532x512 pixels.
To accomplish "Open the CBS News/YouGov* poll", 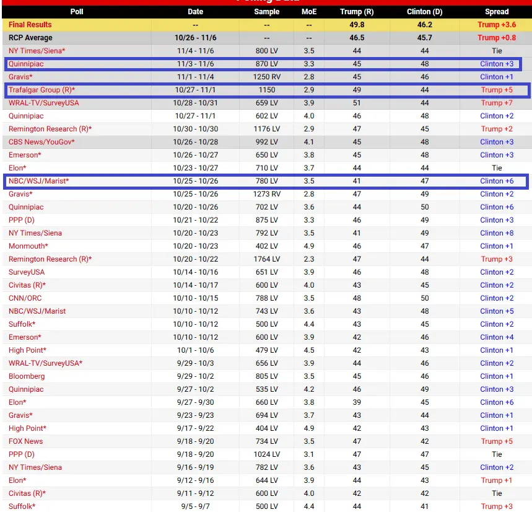I will coord(41,142).
